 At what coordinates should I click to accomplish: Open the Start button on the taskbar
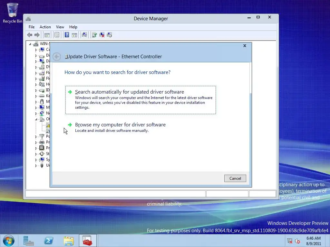point(9,241)
